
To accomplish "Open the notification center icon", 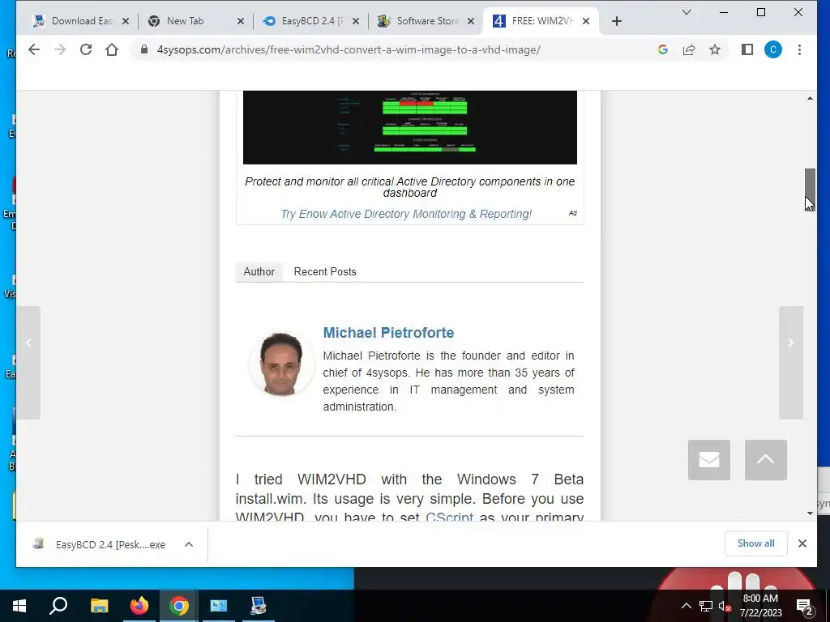I will coord(804,606).
